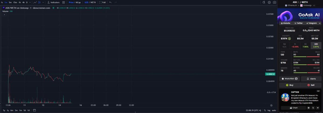Toggle USD / WETH quote currency
323x113 pixels.
(90, 2)
